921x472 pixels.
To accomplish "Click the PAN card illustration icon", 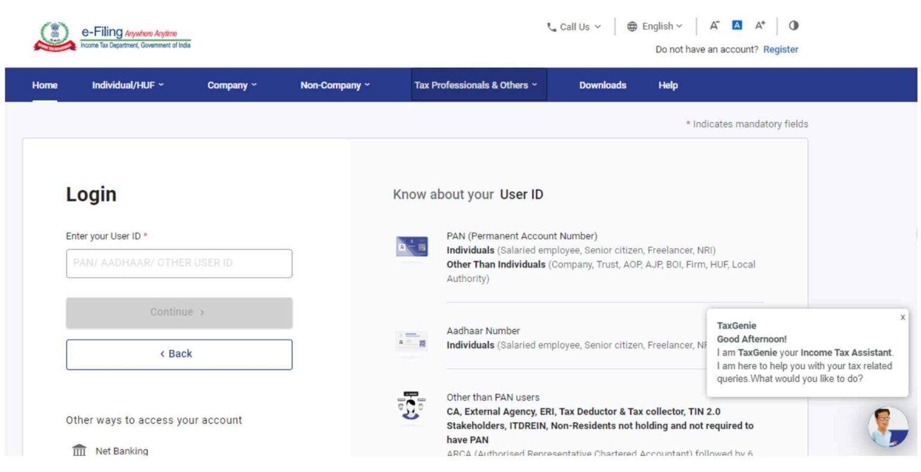I will 412,245.
